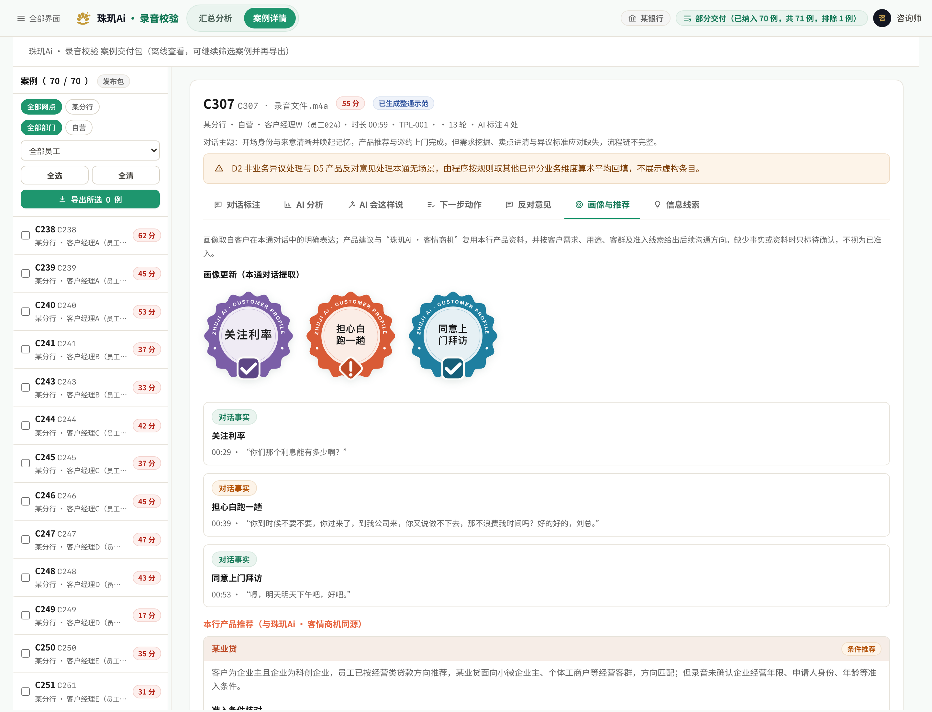Click the 对话标注 tab's comment icon
This screenshot has height=712, width=932.
click(218, 205)
